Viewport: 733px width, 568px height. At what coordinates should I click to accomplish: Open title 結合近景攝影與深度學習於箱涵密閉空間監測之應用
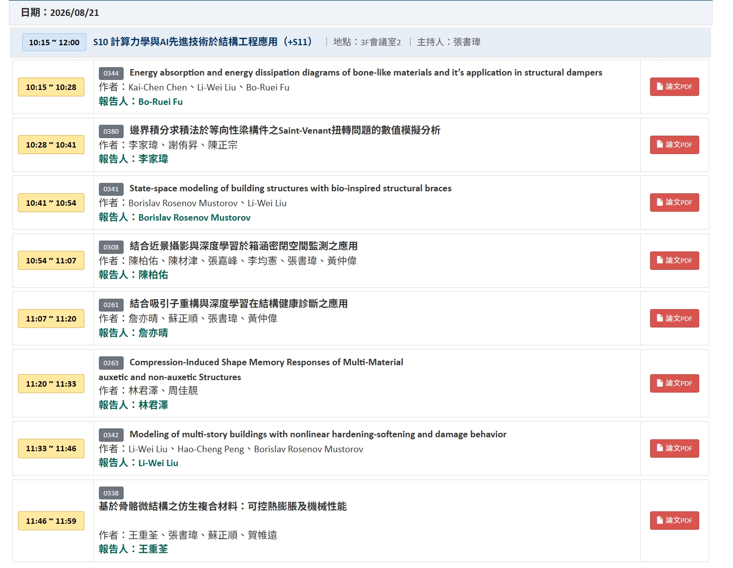243,246
